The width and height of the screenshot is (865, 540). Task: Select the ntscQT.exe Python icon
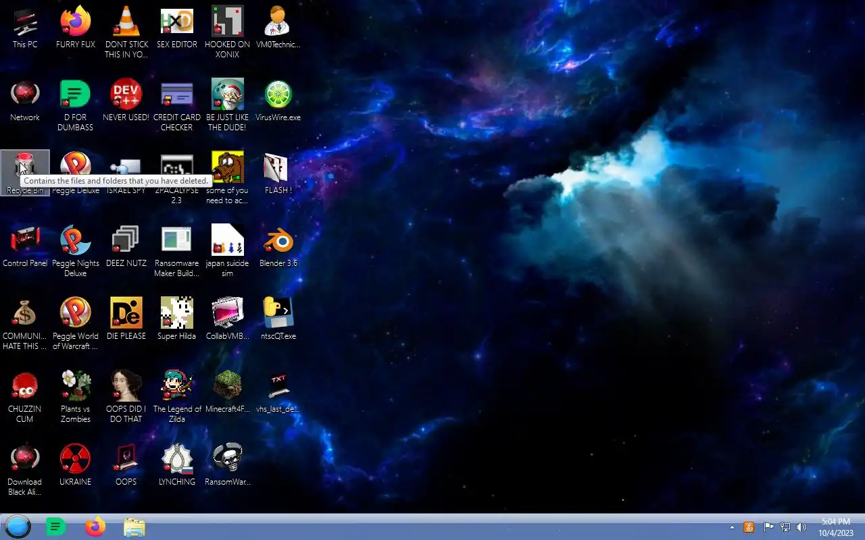[278, 320]
